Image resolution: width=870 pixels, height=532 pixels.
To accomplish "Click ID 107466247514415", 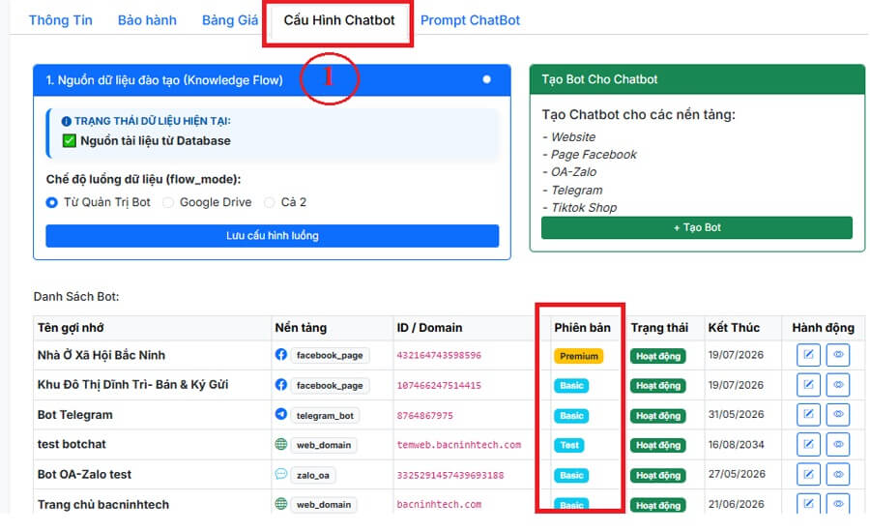I will (439, 385).
